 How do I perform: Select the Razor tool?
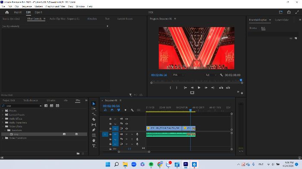point(94,119)
